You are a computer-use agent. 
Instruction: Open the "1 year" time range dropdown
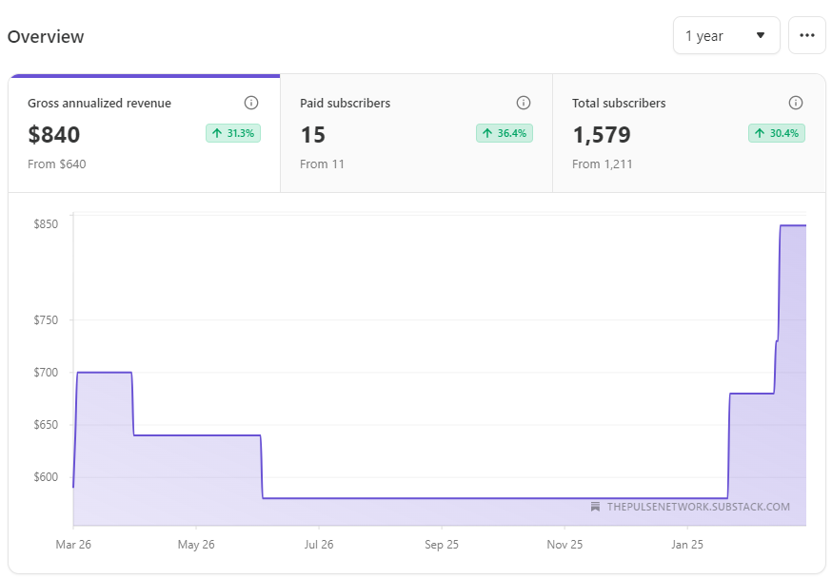(725, 36)
